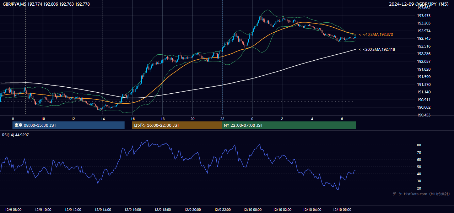Click hour label 2 under price chart
Image resolution: width=454 pixels, height=213 pixels.
click(282, 119)
